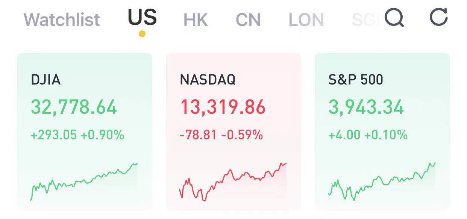Tap DJIA change +293.05 +0.90%
This screenshot has width=467, height=219.
(77, 134)
